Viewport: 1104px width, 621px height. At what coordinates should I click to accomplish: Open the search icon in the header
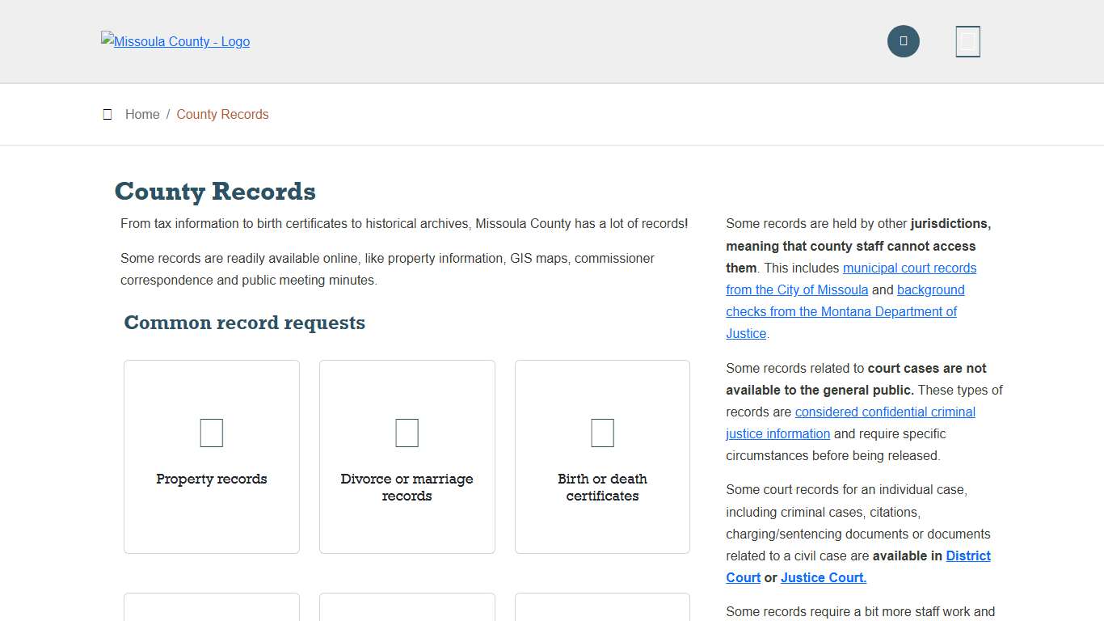903,40
